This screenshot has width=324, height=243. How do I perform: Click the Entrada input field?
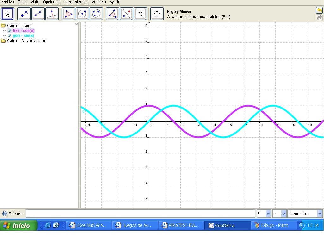(x=140, y=214)
